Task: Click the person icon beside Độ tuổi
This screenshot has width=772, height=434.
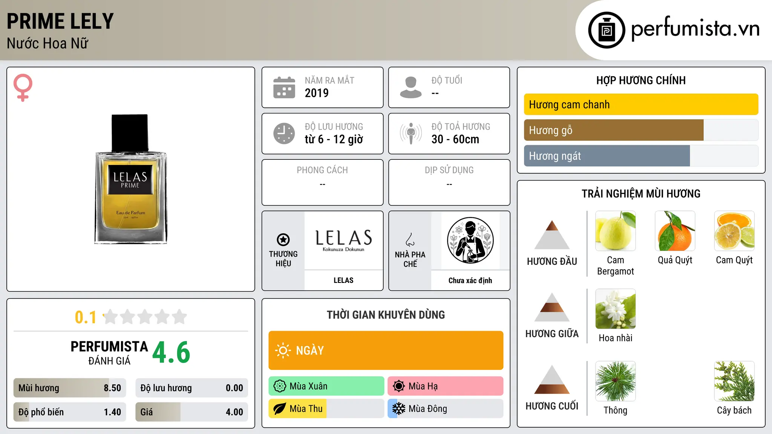Action: [411, 87]
